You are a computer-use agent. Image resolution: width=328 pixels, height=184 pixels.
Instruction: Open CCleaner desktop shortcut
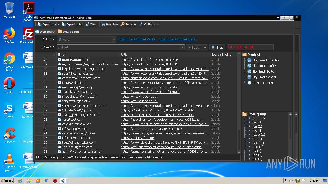pos(9,135)
